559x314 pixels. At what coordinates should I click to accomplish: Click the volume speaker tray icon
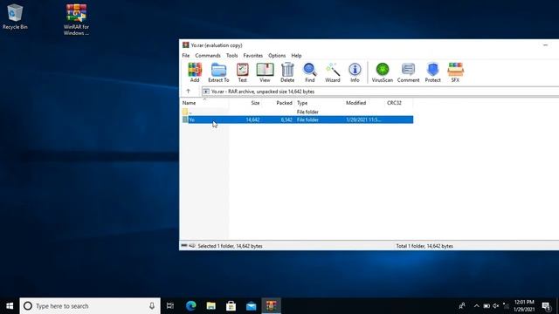pos(495,306)
